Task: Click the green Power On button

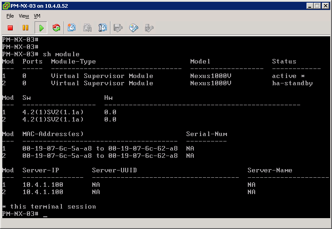Action: (x=41, y=28)
